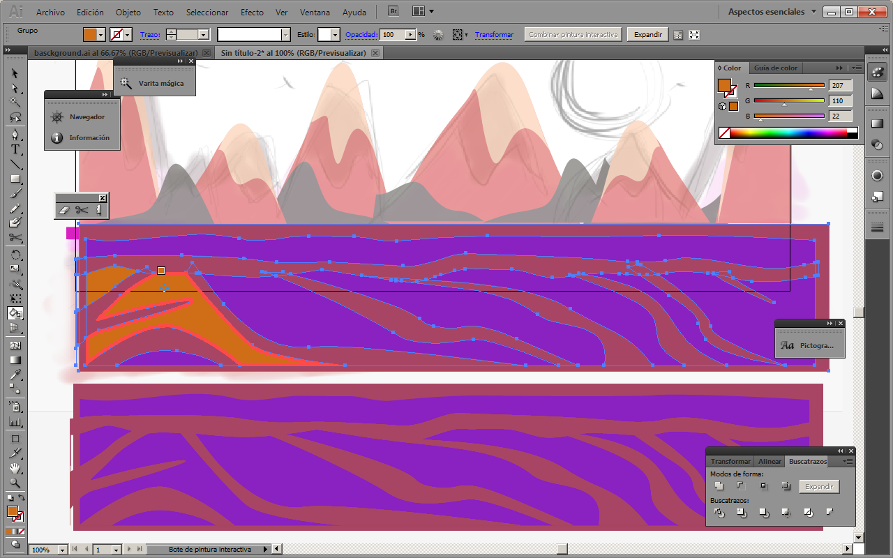Select the Hand tool

[x=15, y=468]
